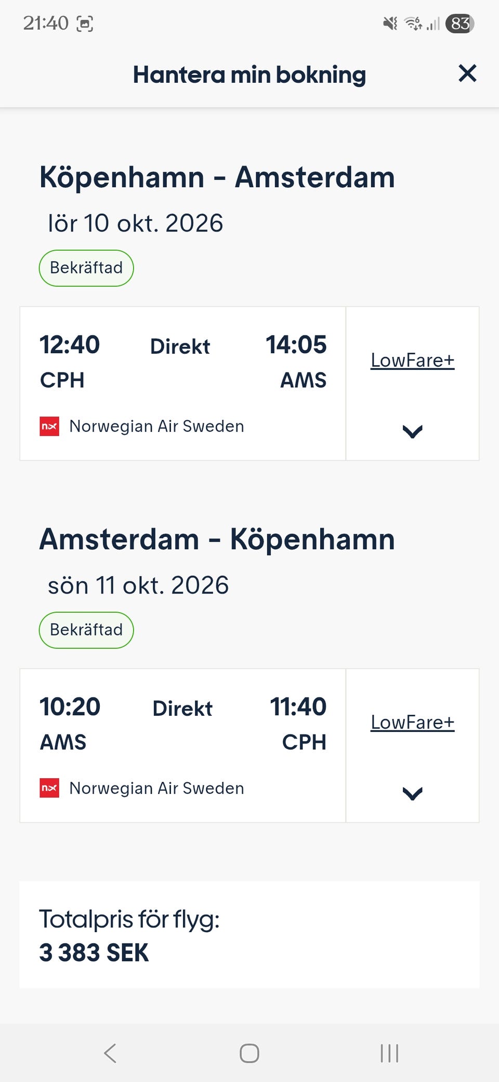Tap the Bekräftad badge for 11 okt. flight
The width and height of the screenshot is (499, 1082).
pyautogui.click(x=86, y=630)
